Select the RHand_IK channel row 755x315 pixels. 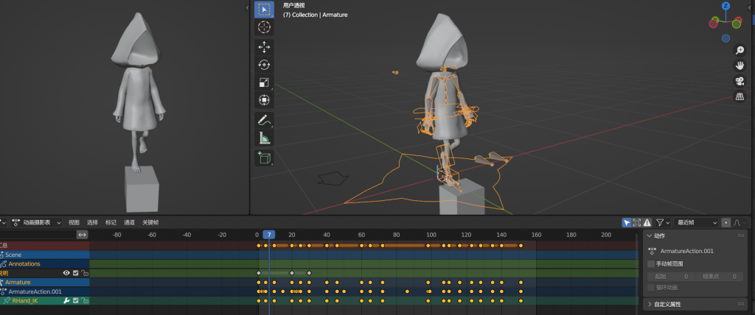point(45,300)
